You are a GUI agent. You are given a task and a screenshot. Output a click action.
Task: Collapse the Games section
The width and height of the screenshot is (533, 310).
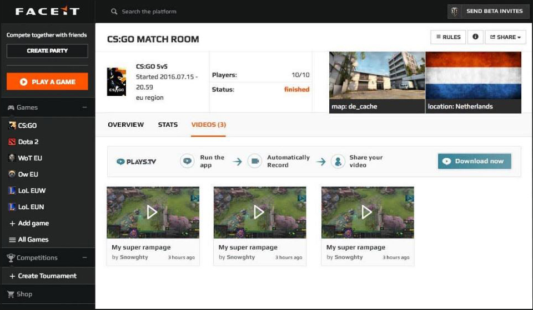pyautogui.click(x=84, y=107)
